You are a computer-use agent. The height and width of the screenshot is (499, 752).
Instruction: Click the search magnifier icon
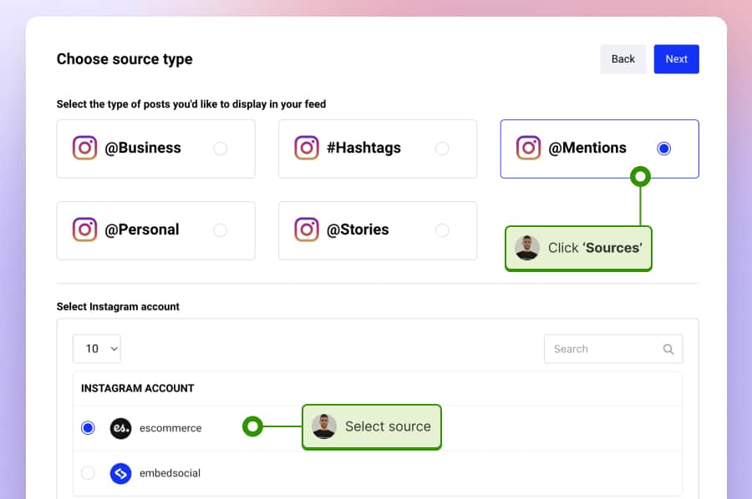(668, 349)
